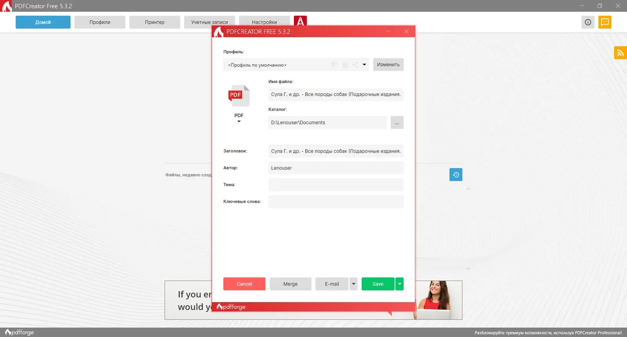
Task: Click the orange RSS feed icon
Action: tap(620, 53)
